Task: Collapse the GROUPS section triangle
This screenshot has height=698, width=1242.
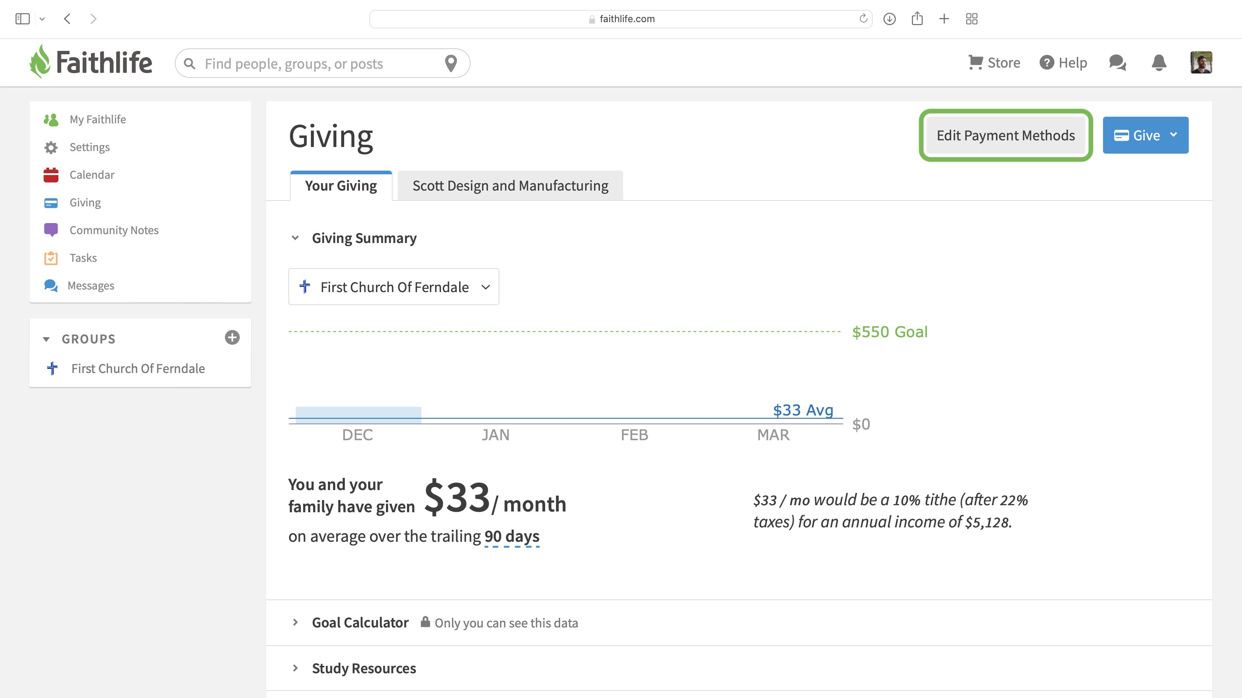Action: (x=46, y=339)
